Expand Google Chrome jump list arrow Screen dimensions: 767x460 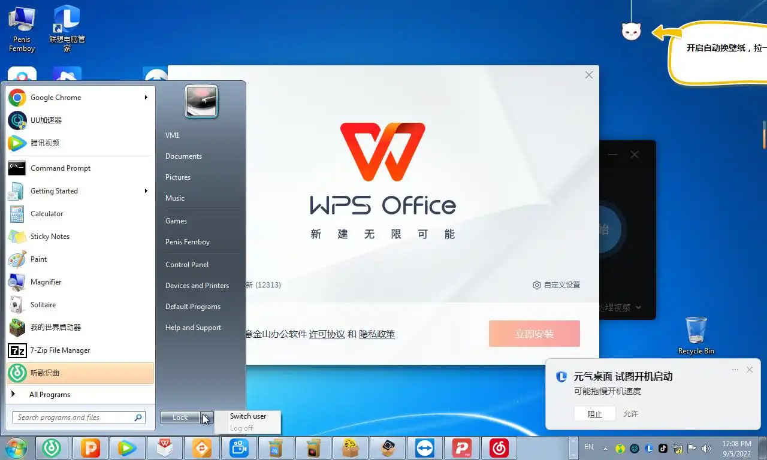146,97
